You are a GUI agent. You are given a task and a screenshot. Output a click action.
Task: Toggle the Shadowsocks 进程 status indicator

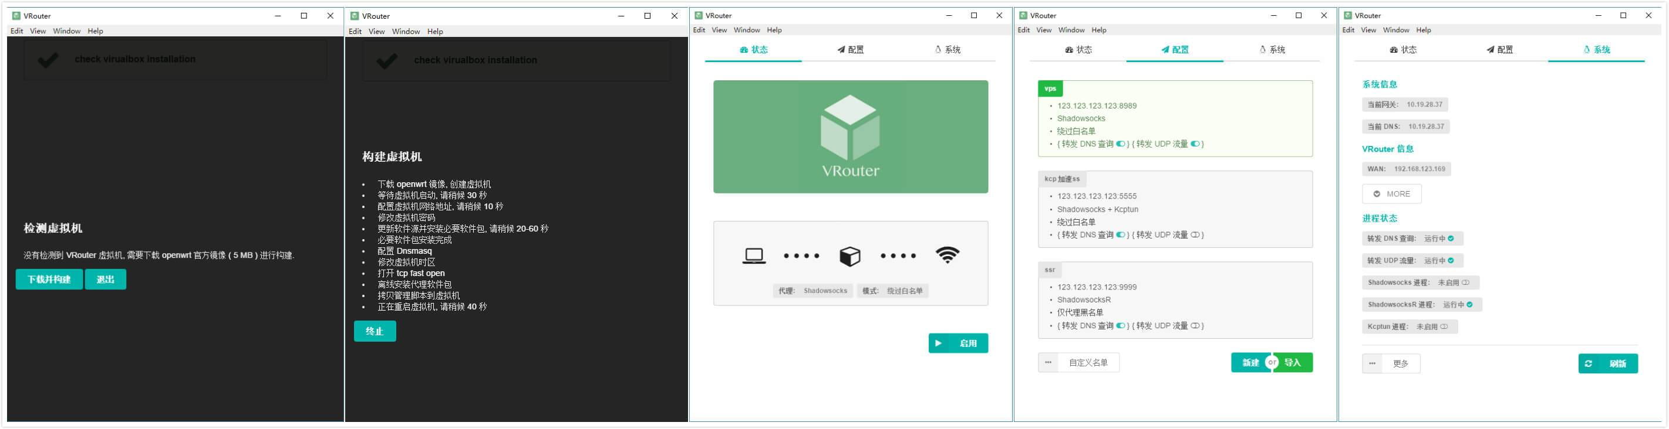point(1465,282)
